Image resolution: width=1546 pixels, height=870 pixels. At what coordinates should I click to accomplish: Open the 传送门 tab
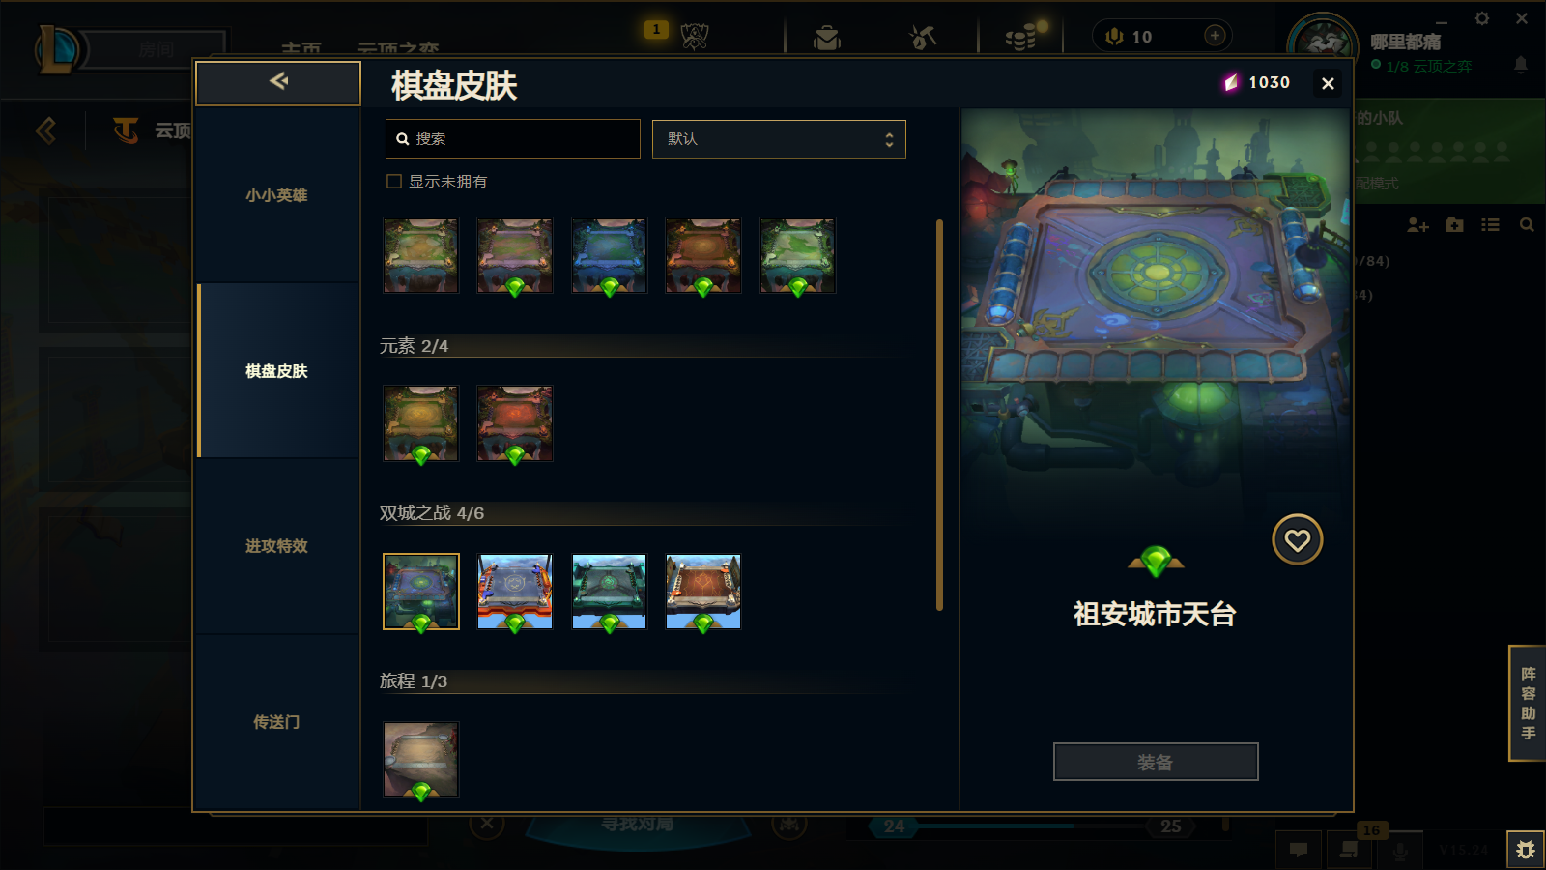point(277,722)
